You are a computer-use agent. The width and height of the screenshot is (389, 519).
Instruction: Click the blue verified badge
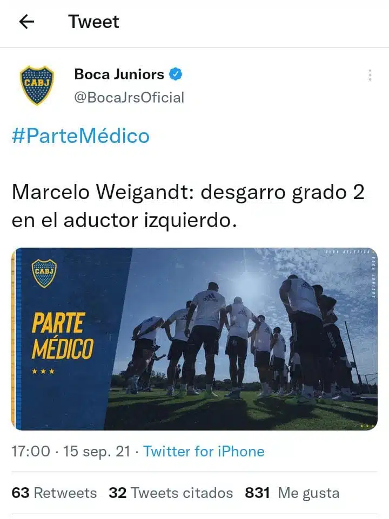(x=176, y=74)
